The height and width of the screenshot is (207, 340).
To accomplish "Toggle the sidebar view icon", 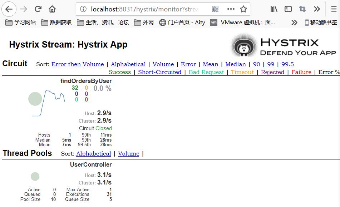I will click(288, 9).
